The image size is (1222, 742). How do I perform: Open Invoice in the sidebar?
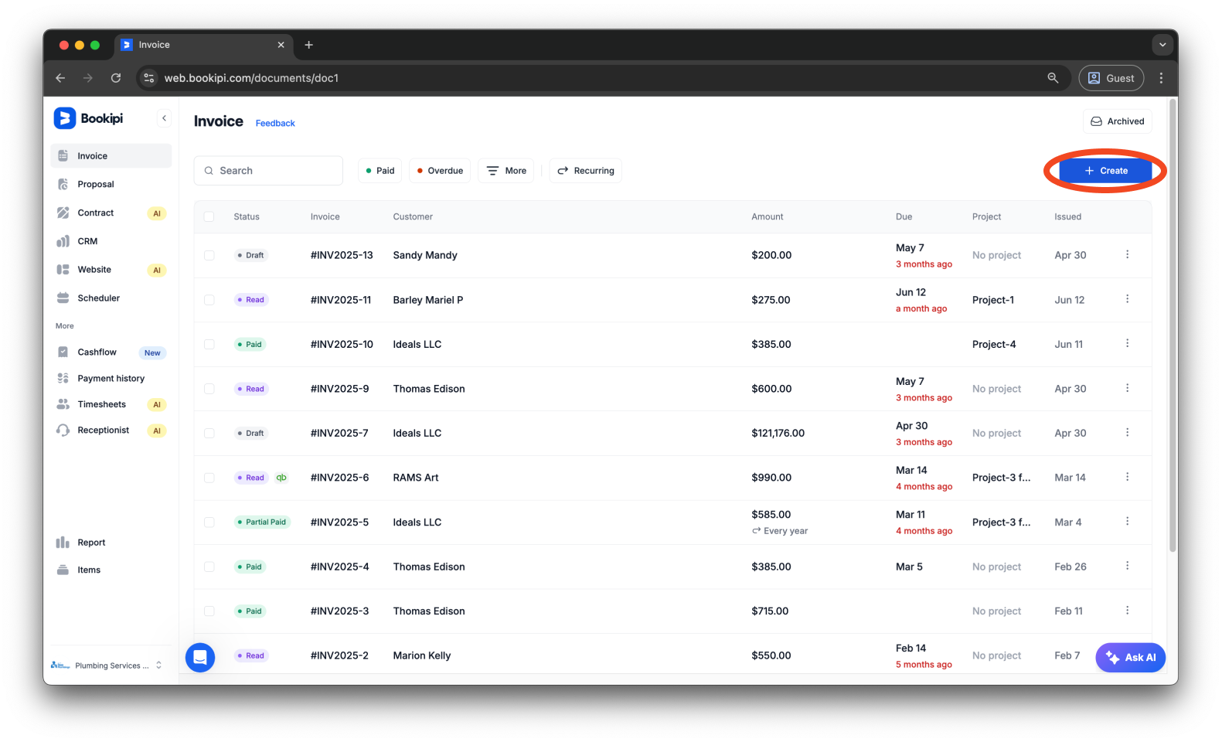[x=111, y=156]
